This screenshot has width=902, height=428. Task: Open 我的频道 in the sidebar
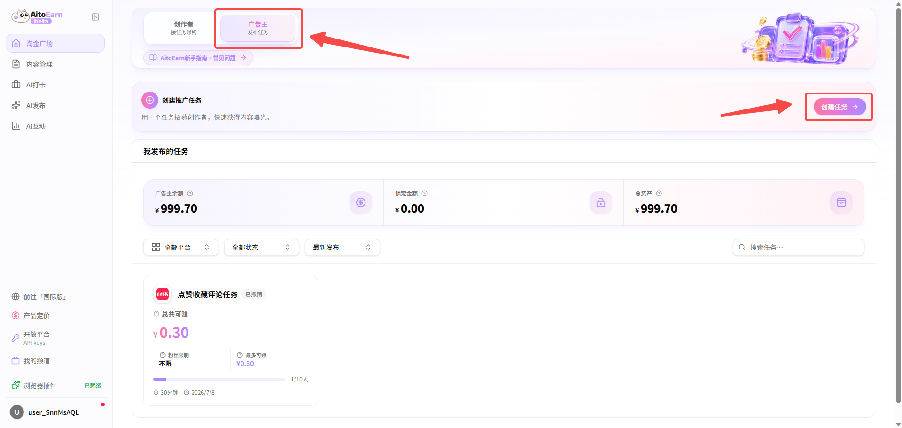(55, 361)
